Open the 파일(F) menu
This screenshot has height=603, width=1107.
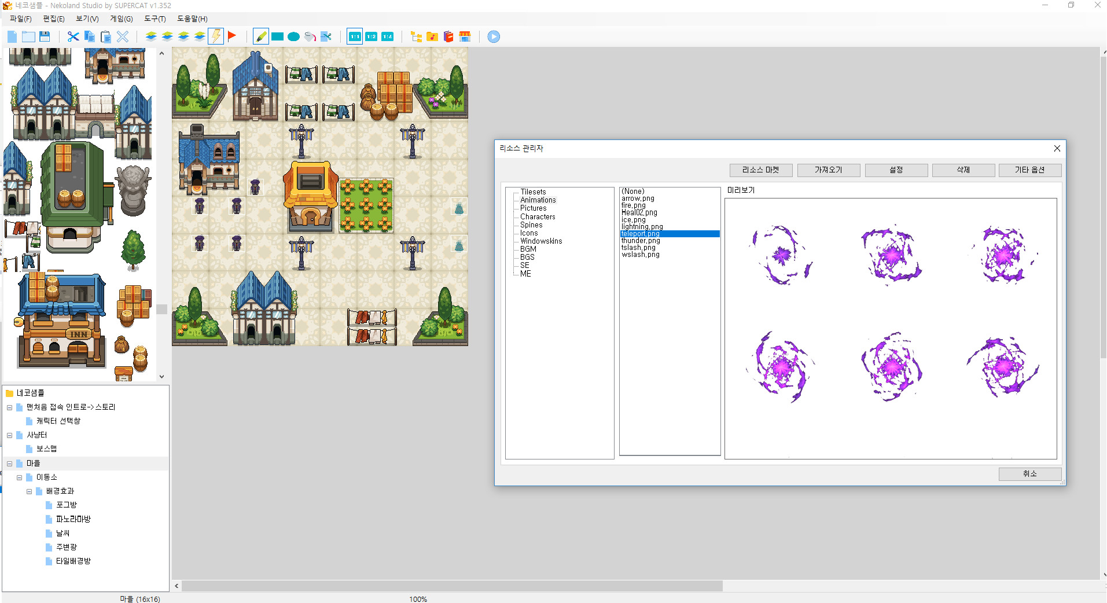point(21,19)
